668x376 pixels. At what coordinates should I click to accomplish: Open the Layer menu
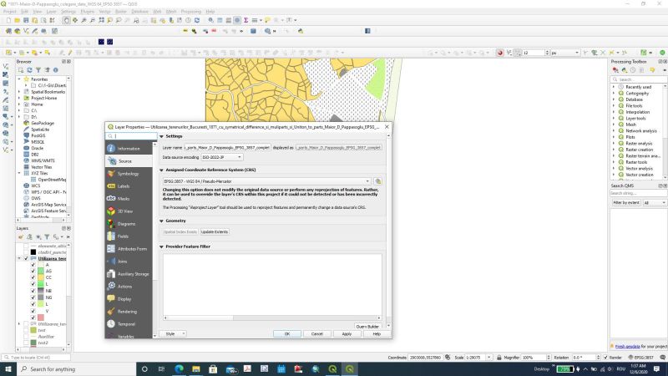tap(51, 12)
